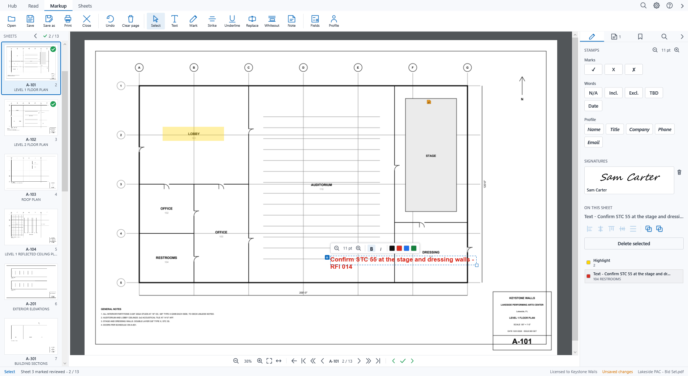Fit page to window
This screenshot has height=376, width=688.
point(269,361)
